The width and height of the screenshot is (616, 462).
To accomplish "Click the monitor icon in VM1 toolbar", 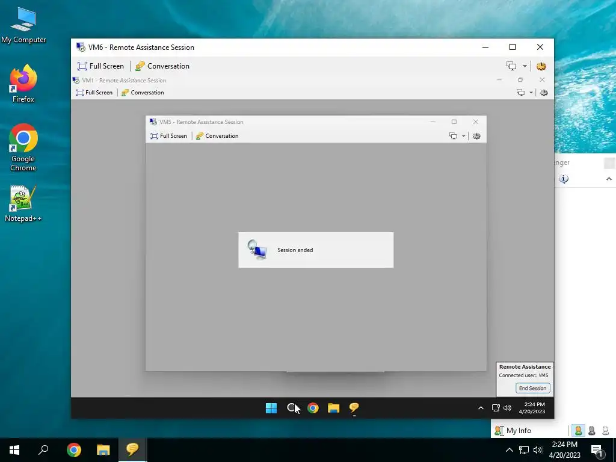I will [520, 92].
